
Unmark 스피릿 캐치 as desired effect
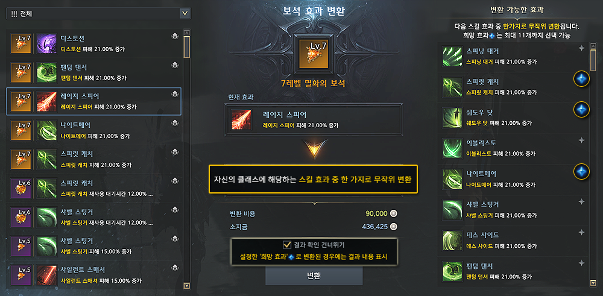581,79
